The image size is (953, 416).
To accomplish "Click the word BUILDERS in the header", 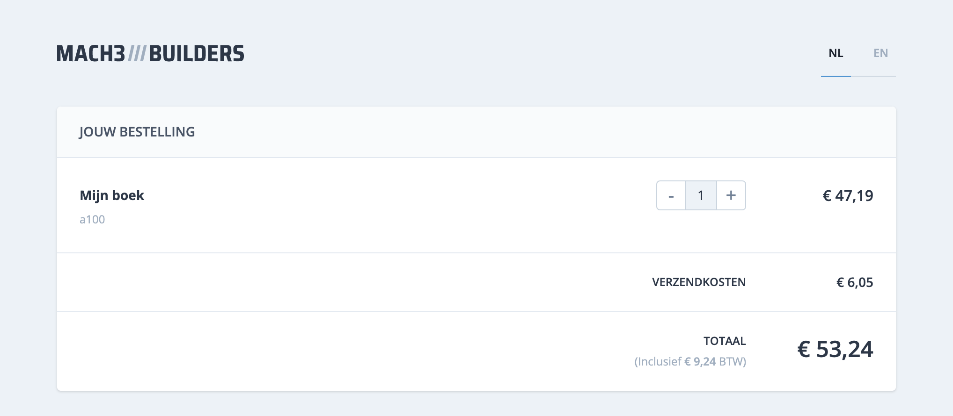I will point(197,54).
